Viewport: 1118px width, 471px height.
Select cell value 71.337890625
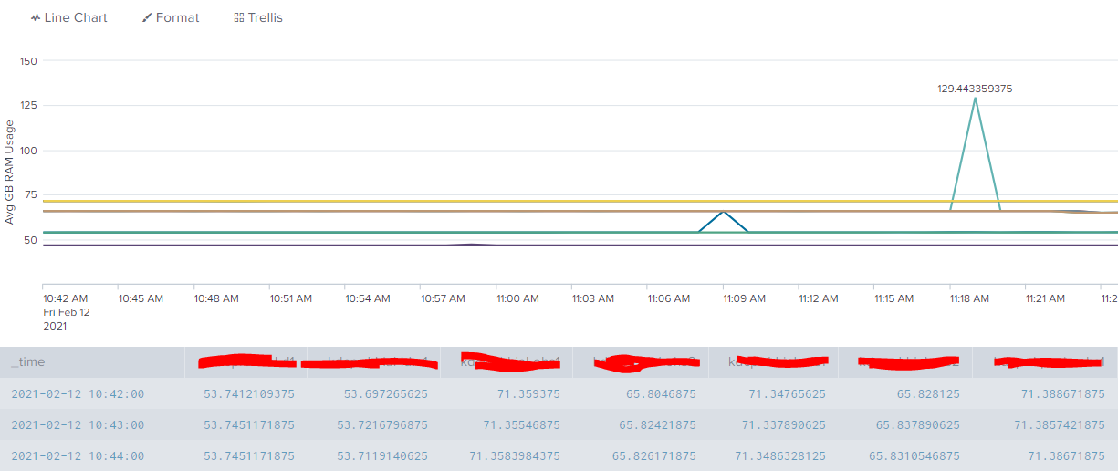click(x=783, y=425)
